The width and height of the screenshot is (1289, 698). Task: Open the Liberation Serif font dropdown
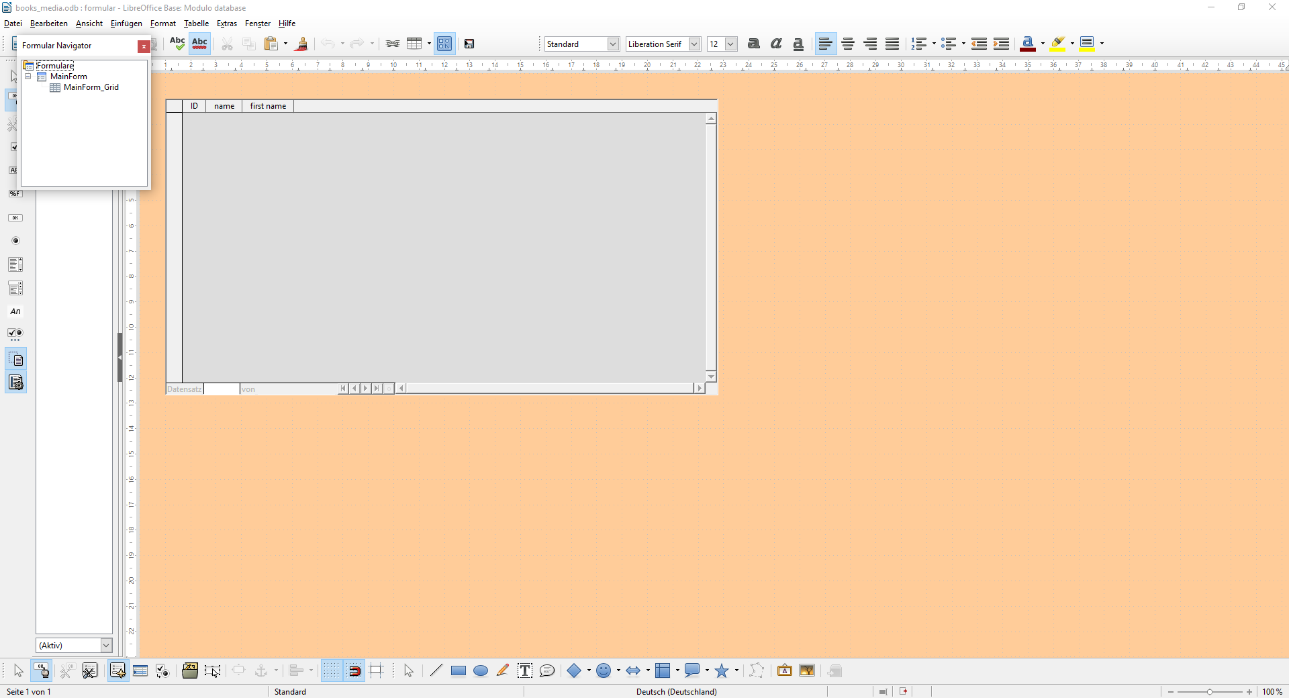(x=695, y=44)
